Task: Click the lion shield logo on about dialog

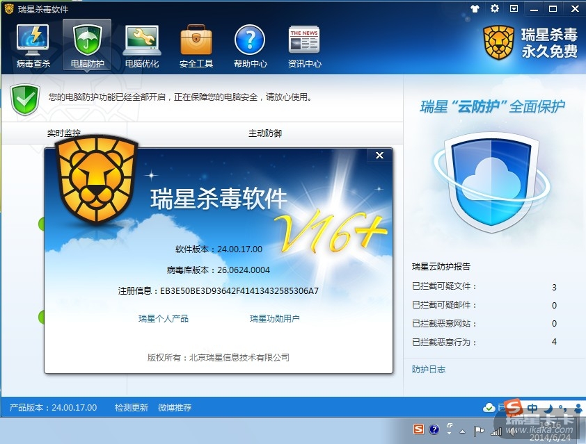Action: [97, 179]
